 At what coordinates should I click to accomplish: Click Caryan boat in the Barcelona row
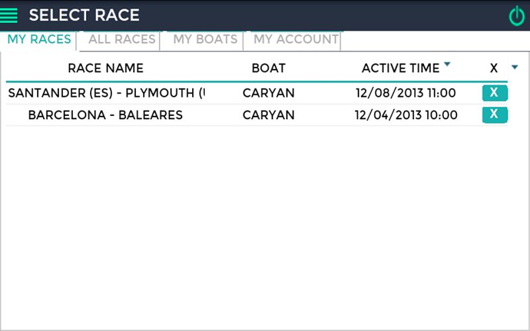click(268, 115)
